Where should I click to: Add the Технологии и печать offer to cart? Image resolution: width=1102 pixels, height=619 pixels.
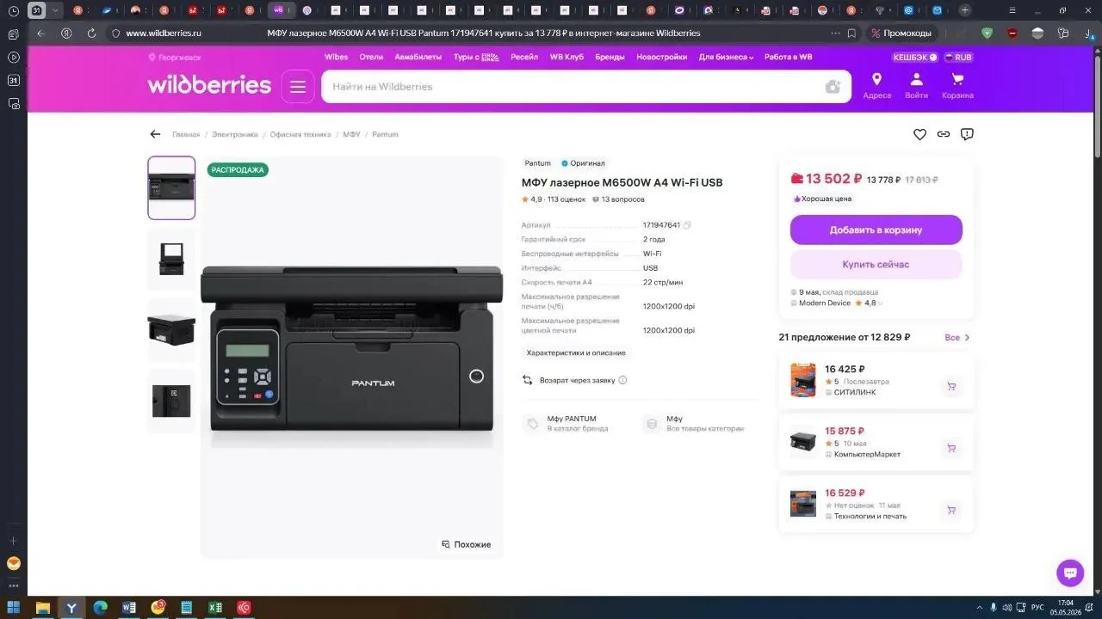950,510
